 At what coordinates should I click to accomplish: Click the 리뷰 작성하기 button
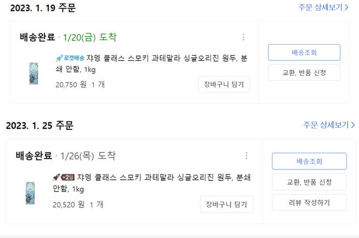click(309, 203)
